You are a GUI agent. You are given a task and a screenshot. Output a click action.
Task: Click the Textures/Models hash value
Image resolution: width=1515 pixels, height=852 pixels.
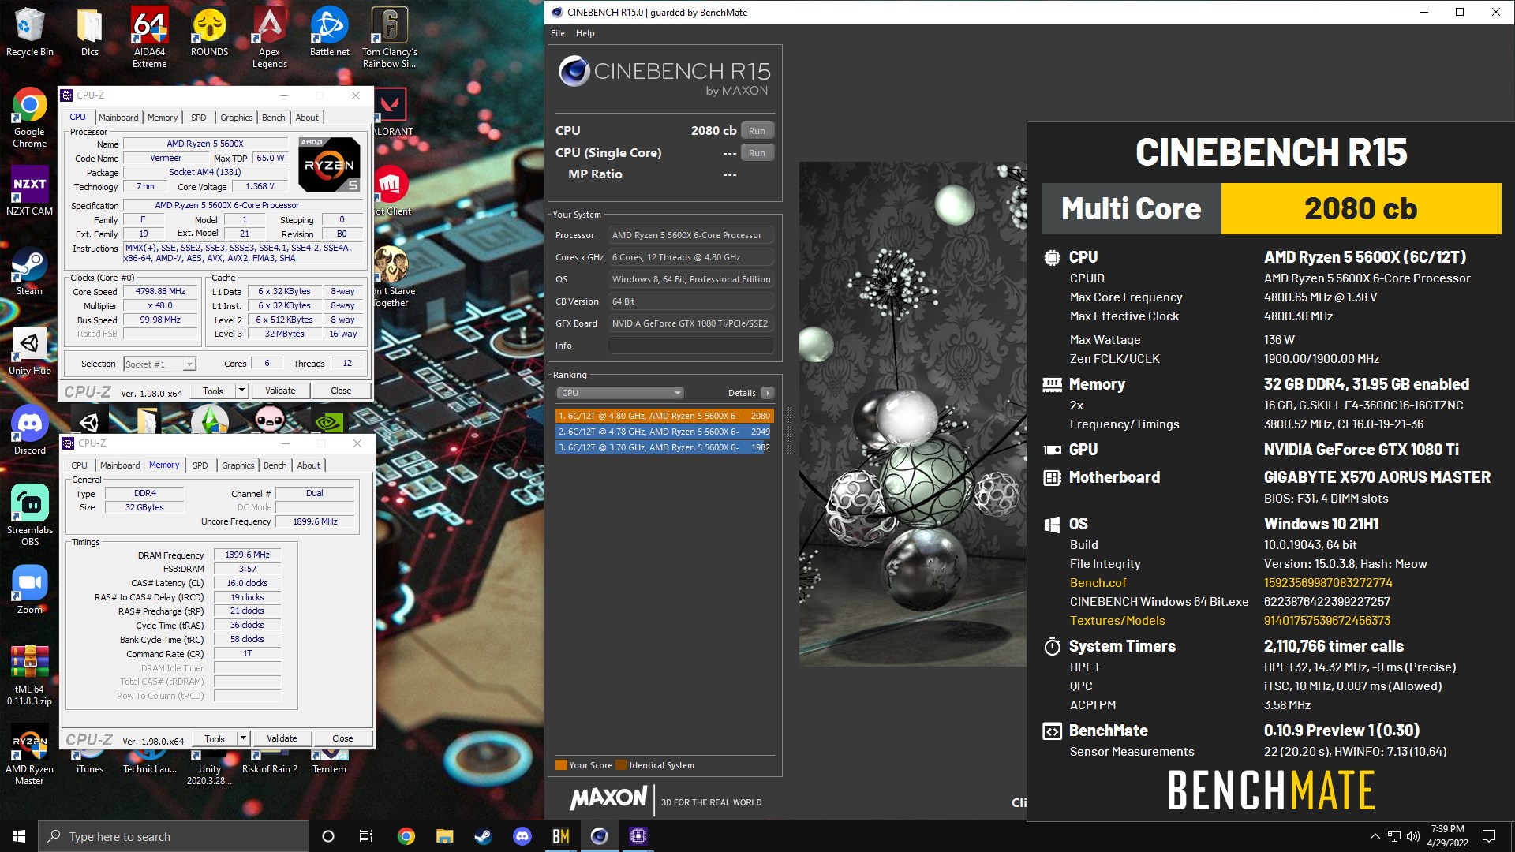[x=1327, y=621]
